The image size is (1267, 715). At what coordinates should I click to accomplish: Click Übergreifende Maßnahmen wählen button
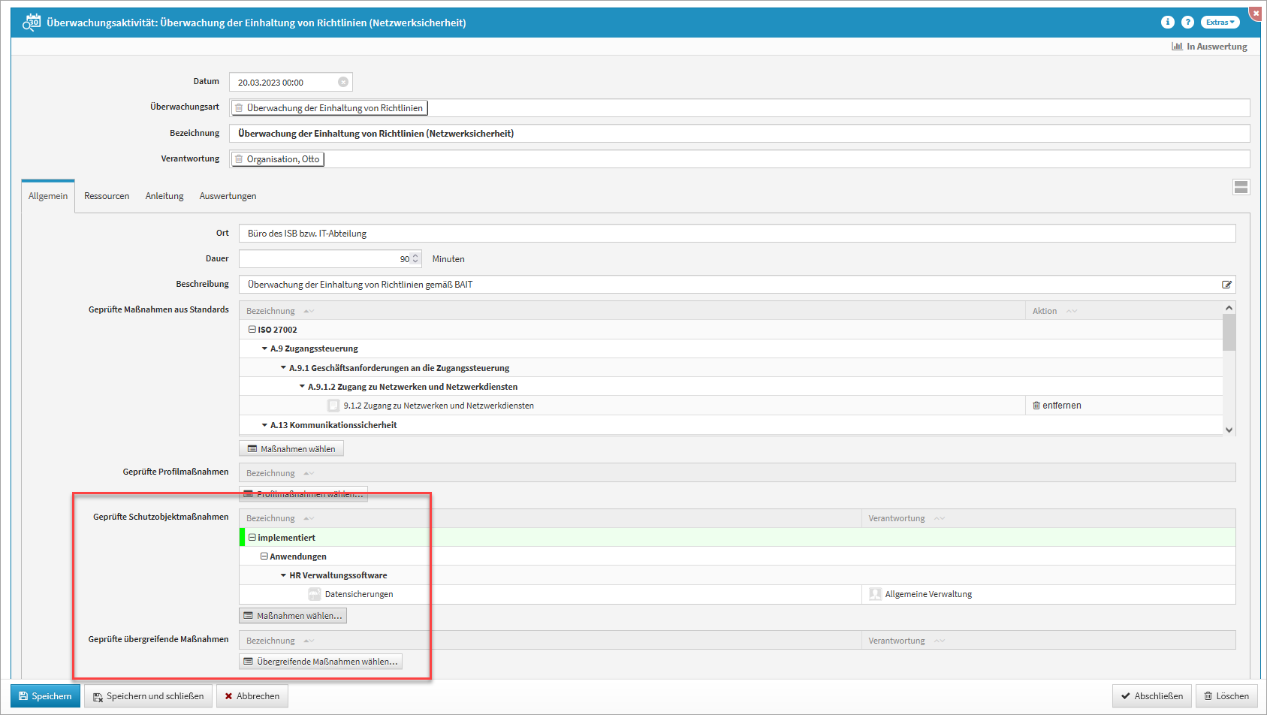pos(321,662)
